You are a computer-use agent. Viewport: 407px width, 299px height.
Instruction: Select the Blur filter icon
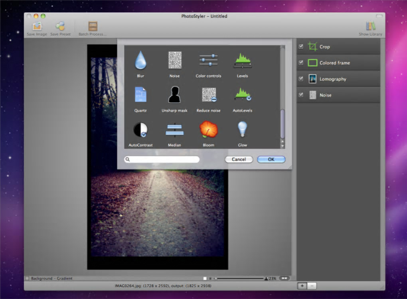pyautogui.click(x=140, y=61)
